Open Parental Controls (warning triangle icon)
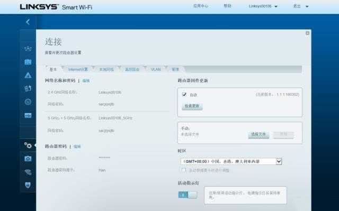The width and height of the screenshot is (339, 211). (28, 75)
